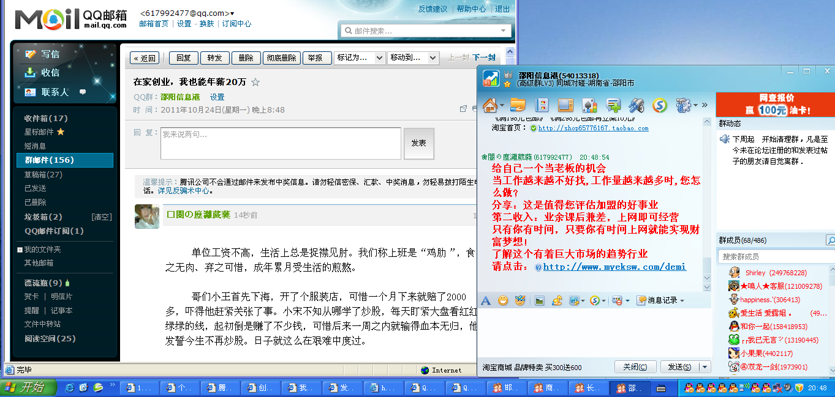The width and height of the screenshot is (835, 397).
Task: Expand 我的文件夹 folder tree
Action: click(20, 250)
